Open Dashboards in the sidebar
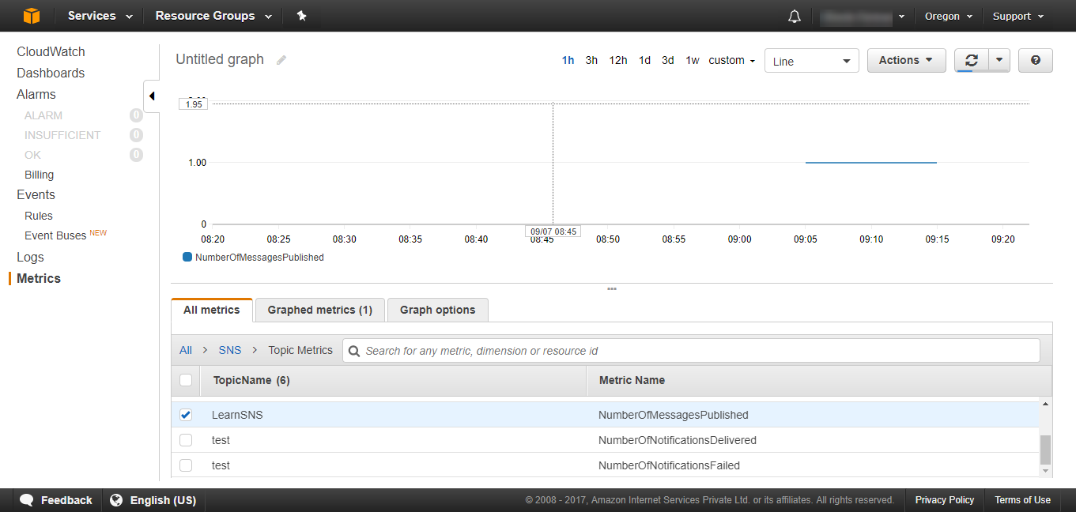This screenshot has width=1076, height=512. (x=51, y=73)
